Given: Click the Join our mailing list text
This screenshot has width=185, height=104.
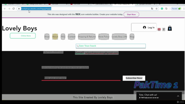Looking at the screenshot, I should pos(65,67).
